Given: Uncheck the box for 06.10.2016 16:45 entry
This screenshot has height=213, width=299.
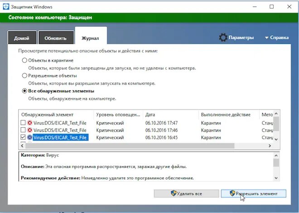Looking at the screenshot, I should 23,137.
